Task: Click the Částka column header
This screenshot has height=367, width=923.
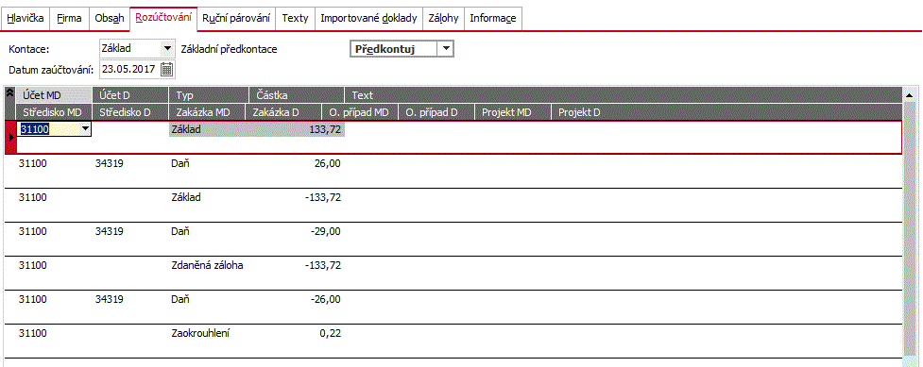Action: pyautogui.click(x=296, y=95)
